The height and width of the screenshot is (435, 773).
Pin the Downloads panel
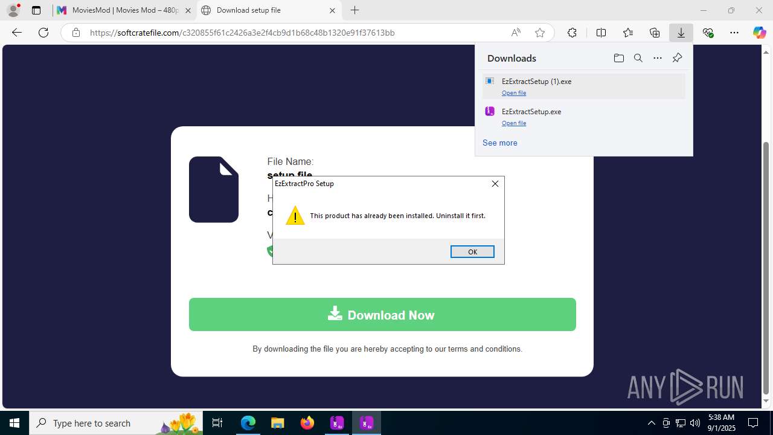click(677, 58)
